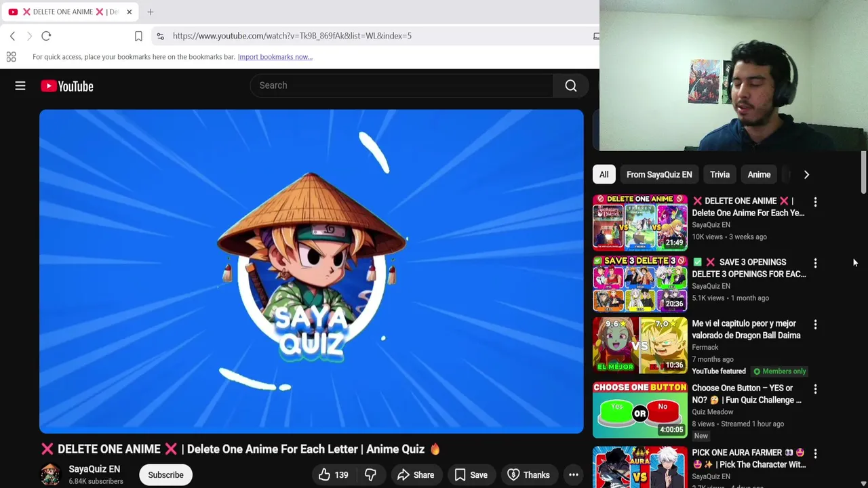Reload the page with the refresh icon
Screen dimensions: 868x488
pos(46,36)
